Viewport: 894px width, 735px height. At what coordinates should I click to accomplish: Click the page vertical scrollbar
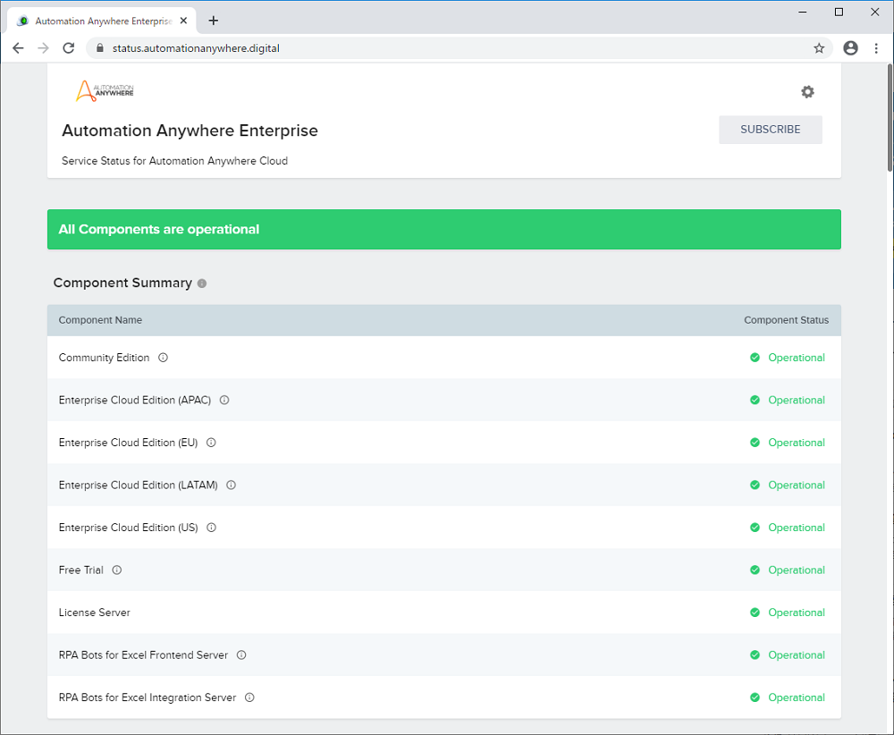click(890, 117)
